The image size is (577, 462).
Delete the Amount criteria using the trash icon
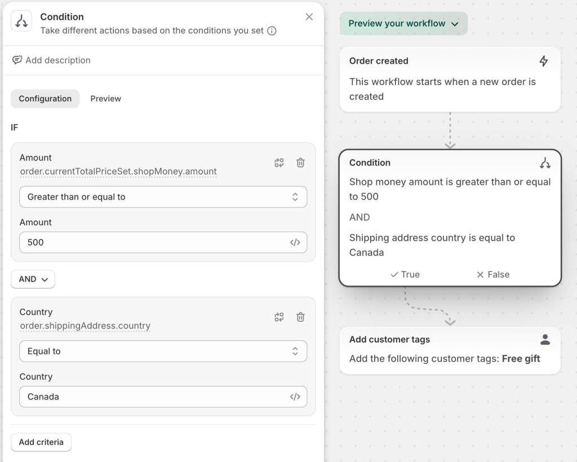pyautogui.click(x=300, y=163)
